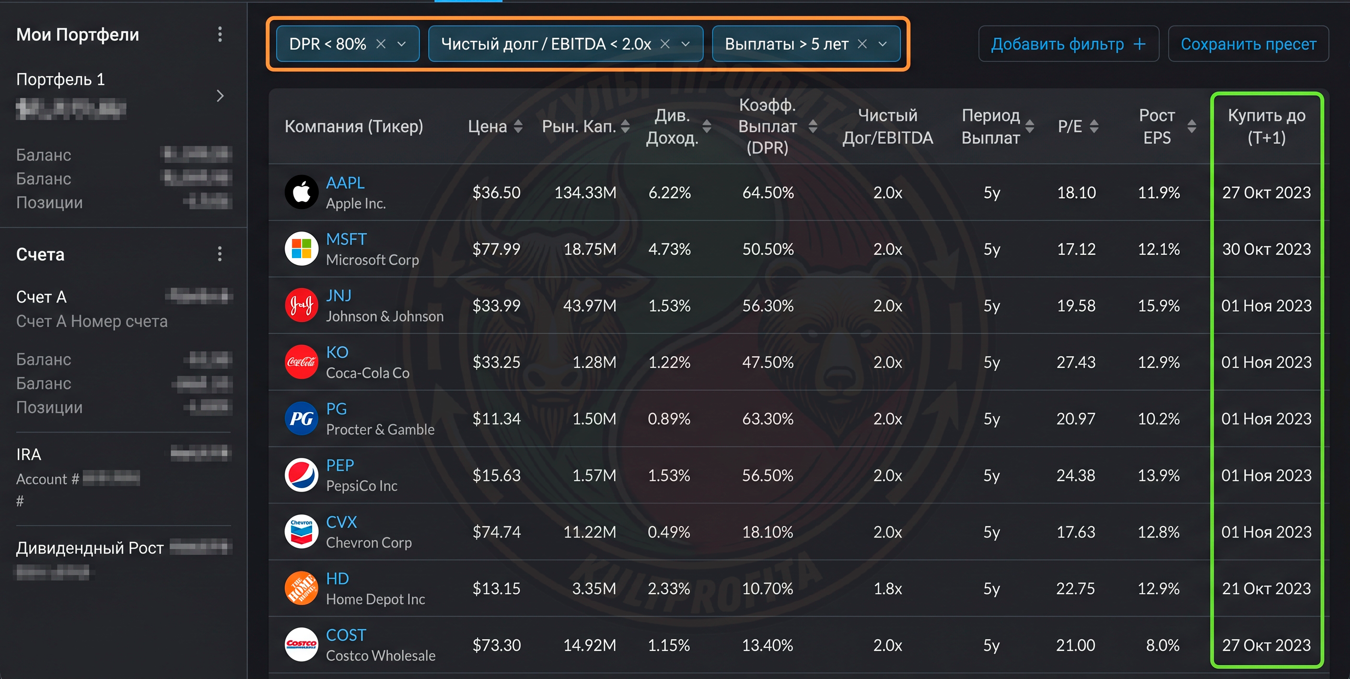Screen dimensions: 1350x679
Task: Click the Счет A Номер счета text
Action: [92, 321]
